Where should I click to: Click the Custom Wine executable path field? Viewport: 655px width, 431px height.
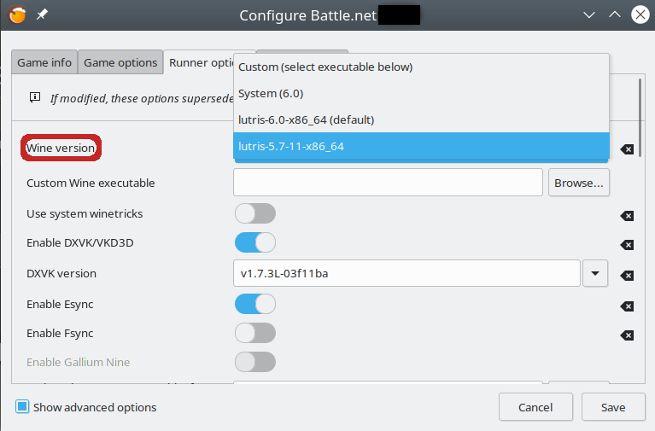[x=388, y=183]
